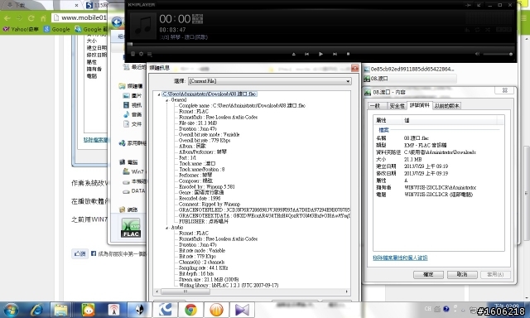Screen dimensions: 530x318
Task: Open Win7 drive in Explorer sidebar
Action: tap(133, 171)
